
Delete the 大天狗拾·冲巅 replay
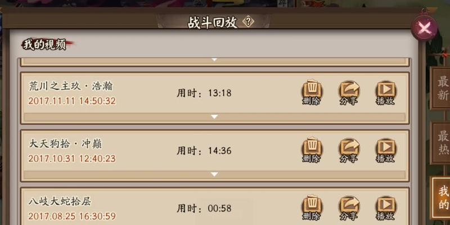pos(312,150)
